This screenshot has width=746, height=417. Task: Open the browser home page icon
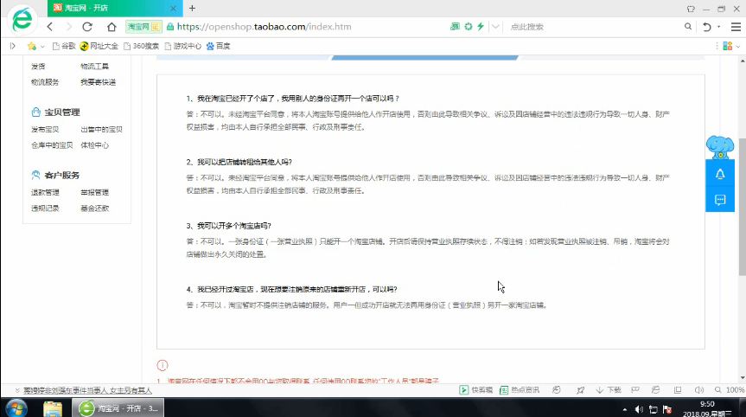pos(112,27)
